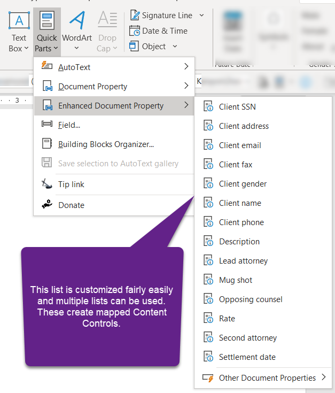The image size is (335, 393).
Task: Click the Mug shot label
Action: point(236,280)
